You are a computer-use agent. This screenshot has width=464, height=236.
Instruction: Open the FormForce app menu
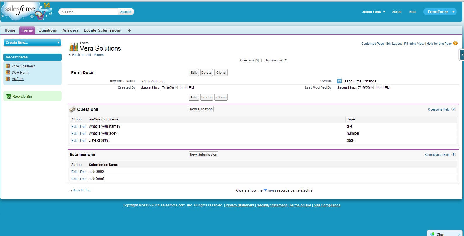(440, 12)
